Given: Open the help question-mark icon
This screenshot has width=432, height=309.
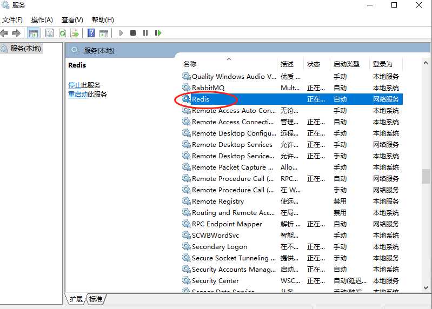Looking at the screenshot, I should point(91,33).
